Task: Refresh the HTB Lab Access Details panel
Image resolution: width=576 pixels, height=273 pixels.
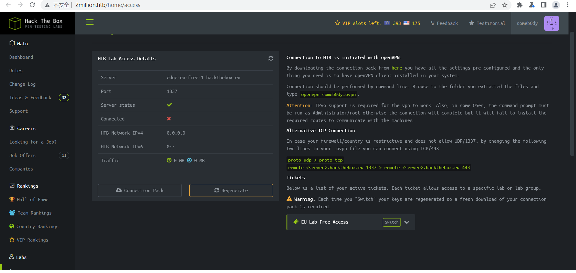Action: click(271, 58)
